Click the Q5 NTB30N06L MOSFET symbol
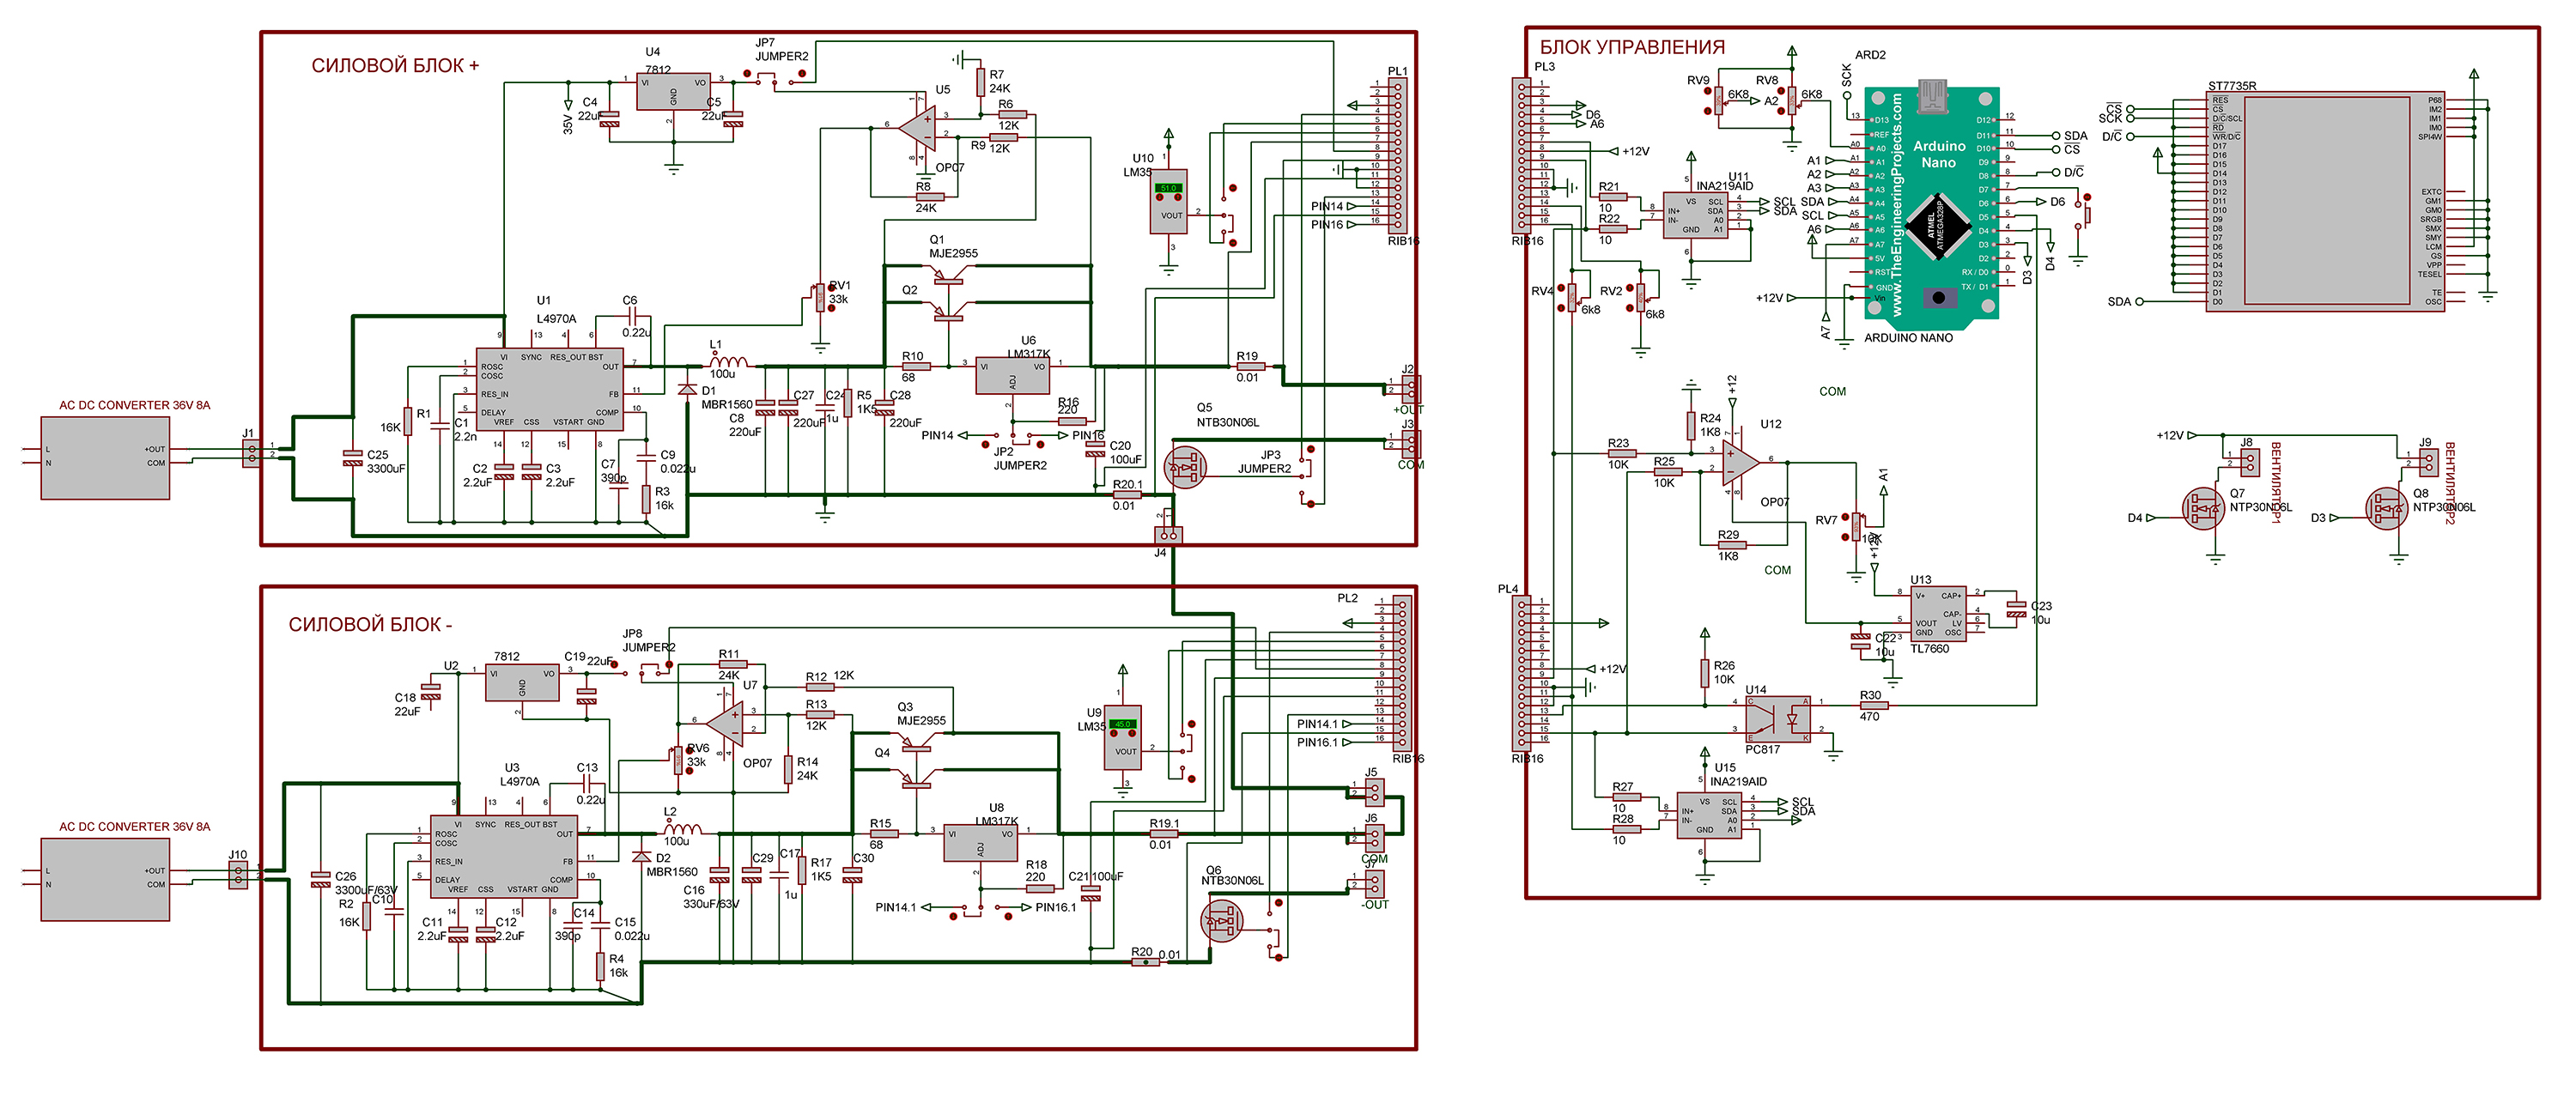Viewport: 2576px width, 1109px height. click(1186, 466)
